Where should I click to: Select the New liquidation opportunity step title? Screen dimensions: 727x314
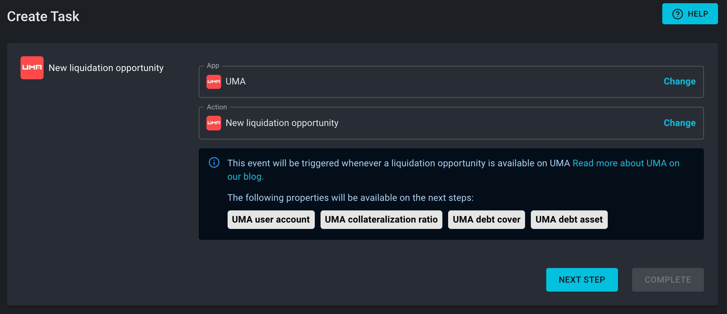[106, 68]
